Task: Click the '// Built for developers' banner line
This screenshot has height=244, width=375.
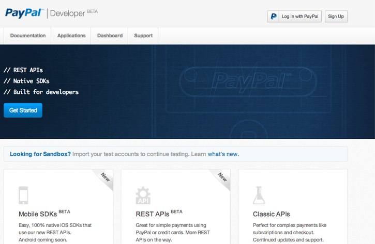Action: pos(41,92)
